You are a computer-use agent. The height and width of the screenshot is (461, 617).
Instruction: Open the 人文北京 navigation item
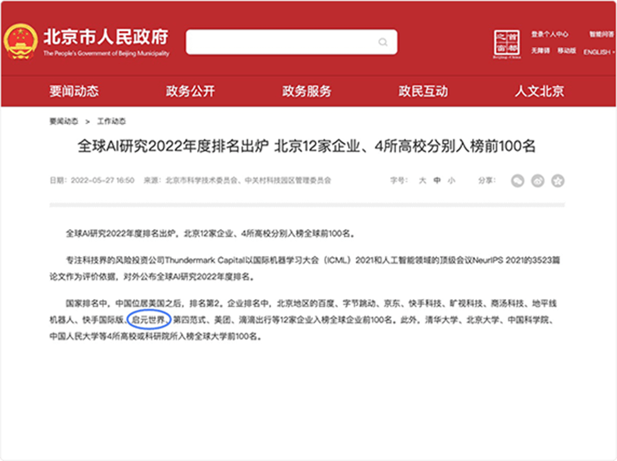pyautogui.click(x=539, y=91)
